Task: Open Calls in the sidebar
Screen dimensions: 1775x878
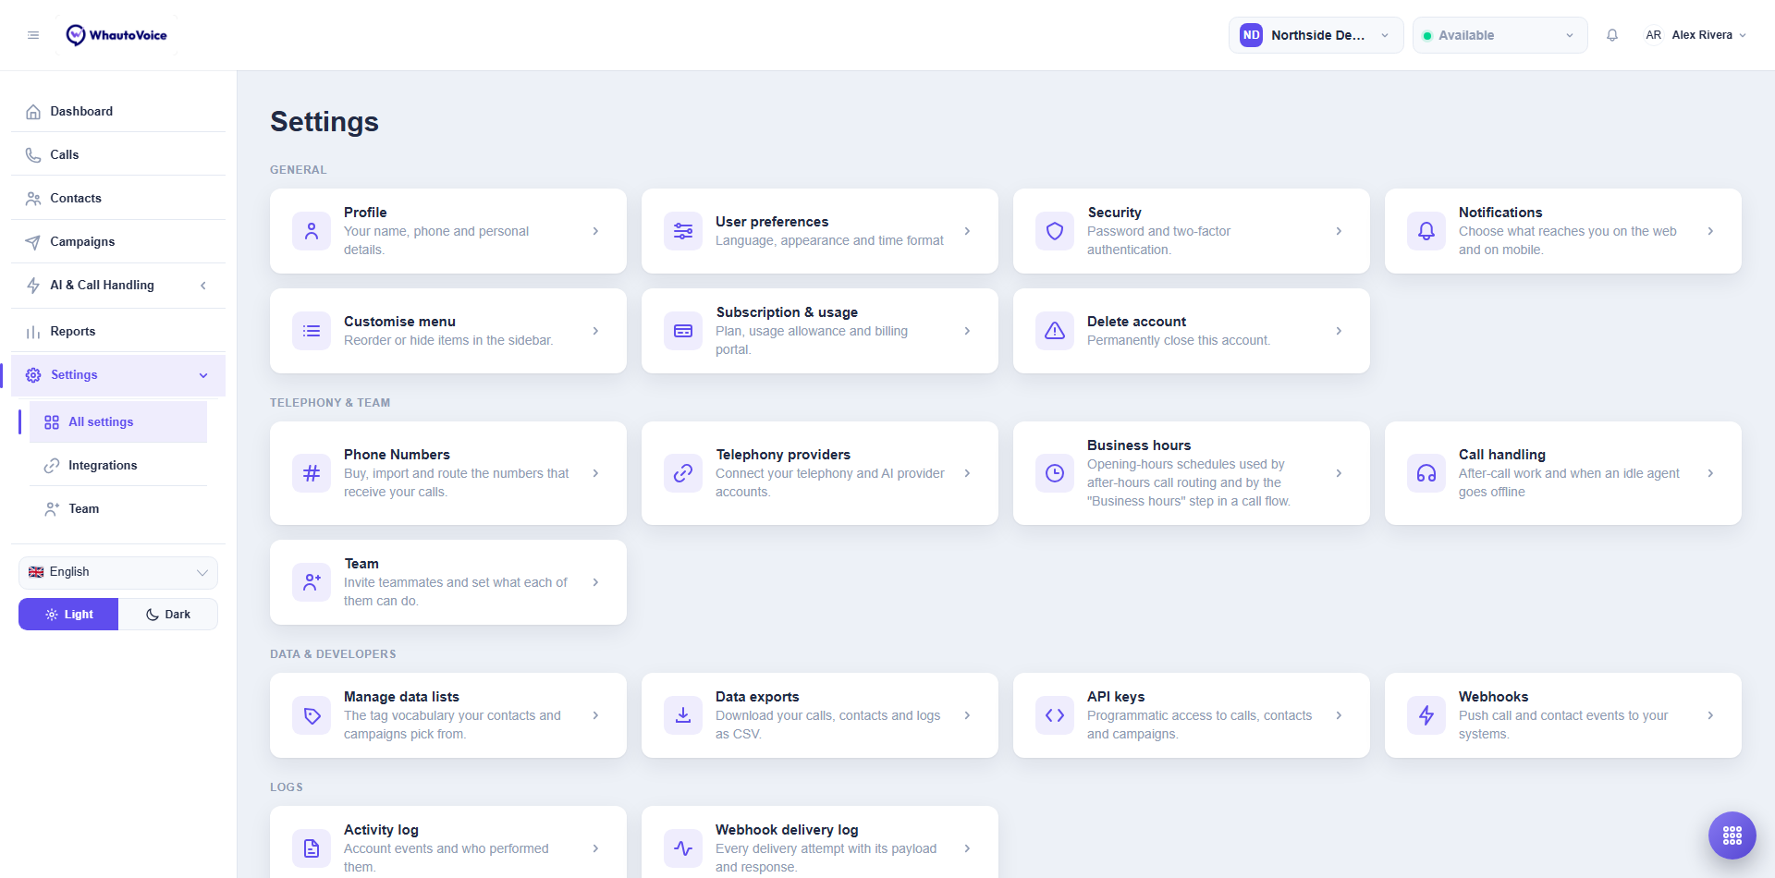Action: (118, 154)
